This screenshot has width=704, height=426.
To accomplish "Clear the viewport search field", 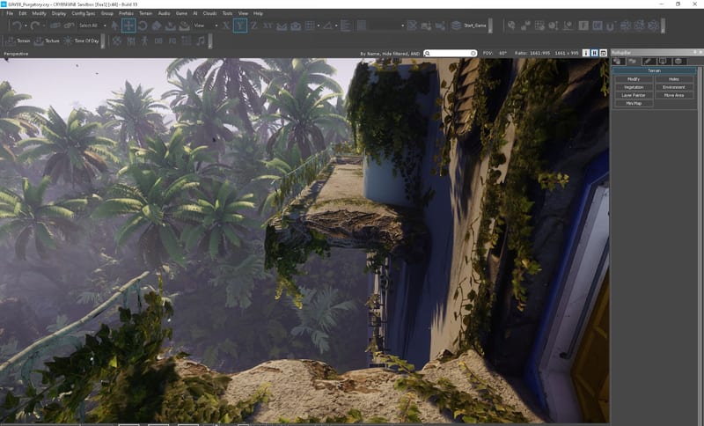I will point(473,53).
